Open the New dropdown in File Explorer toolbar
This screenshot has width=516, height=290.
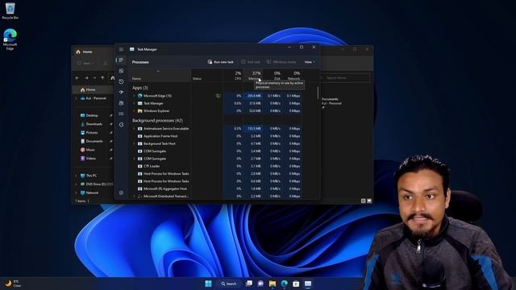click(x=86, y=63)
